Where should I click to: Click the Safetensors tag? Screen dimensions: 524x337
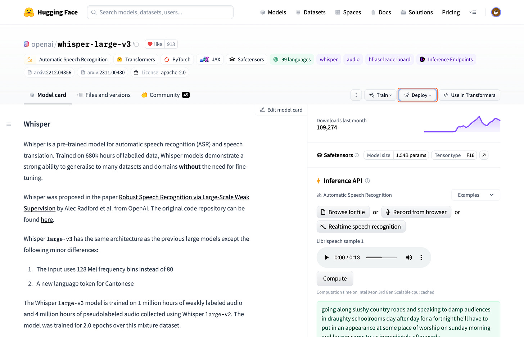[247, 59]
